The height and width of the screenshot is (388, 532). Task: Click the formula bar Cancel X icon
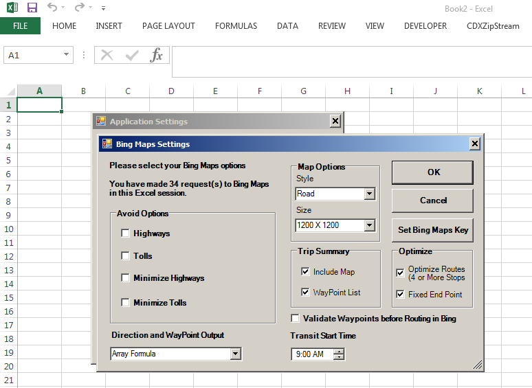click(x=107, y=55)
